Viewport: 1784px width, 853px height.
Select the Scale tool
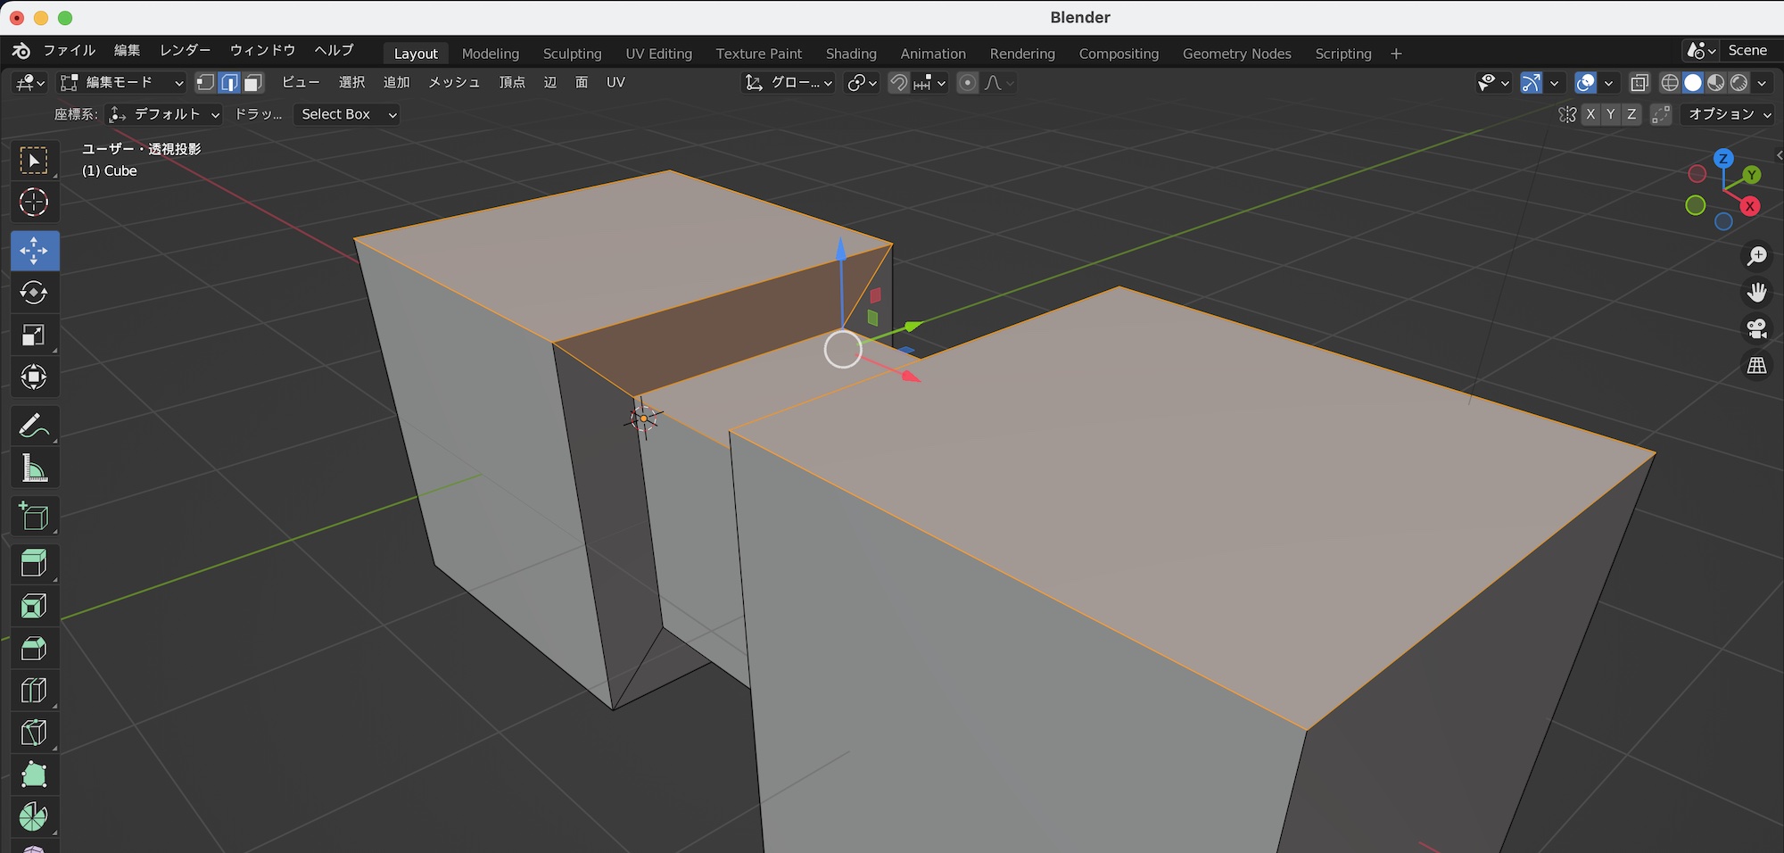coord(34,335)
